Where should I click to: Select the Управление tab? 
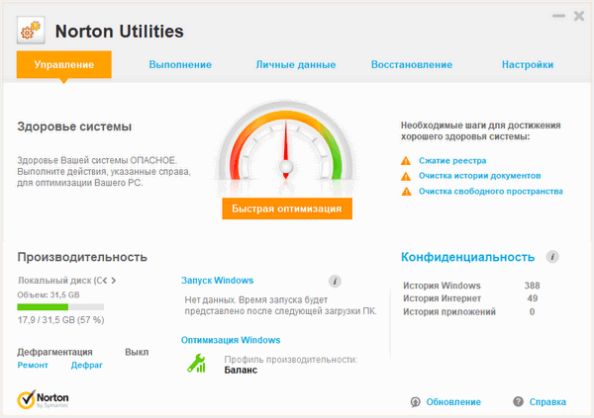coord(64,64)
